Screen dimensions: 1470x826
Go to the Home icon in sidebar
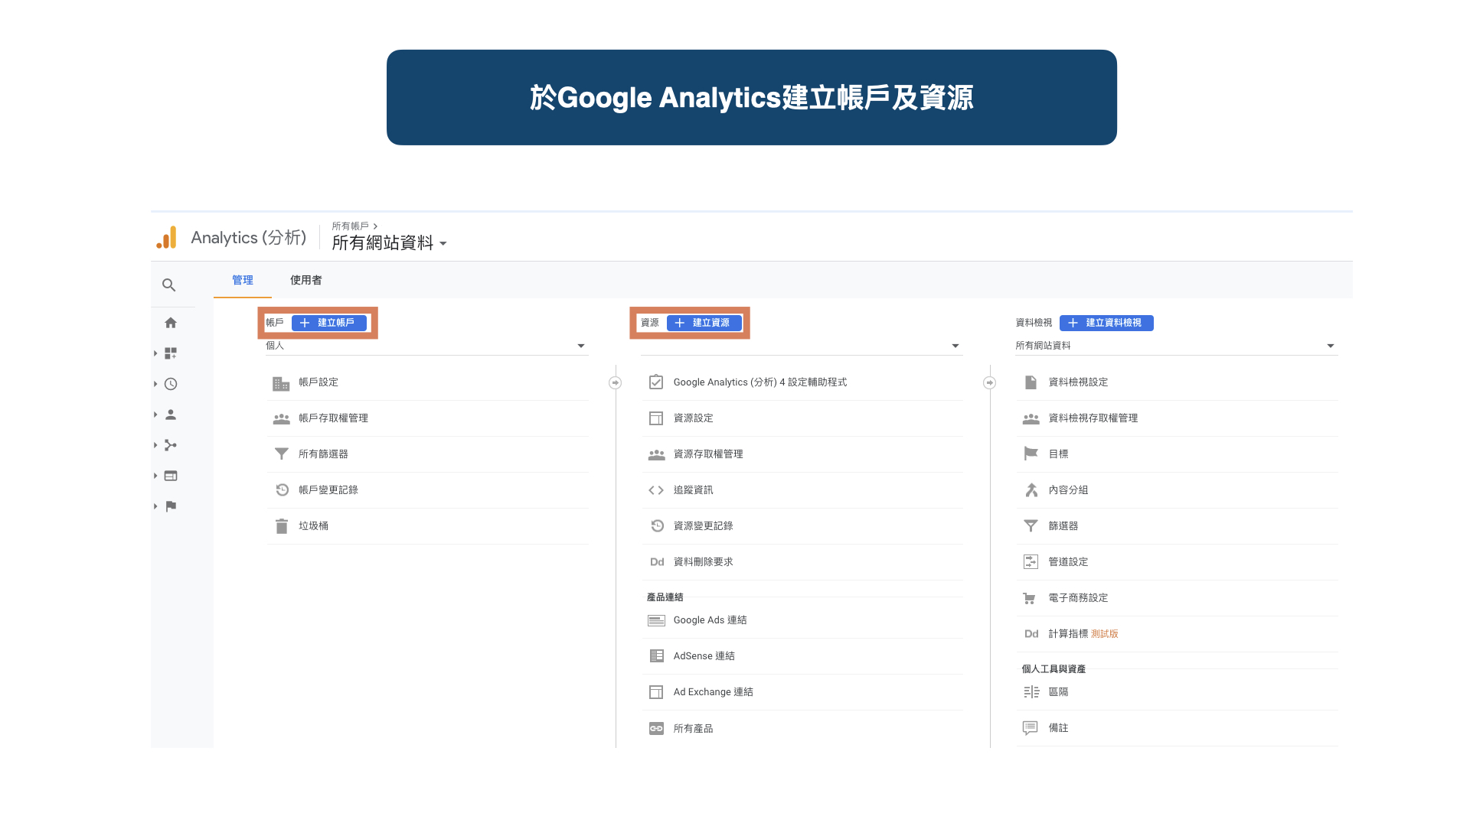point(171,323)
